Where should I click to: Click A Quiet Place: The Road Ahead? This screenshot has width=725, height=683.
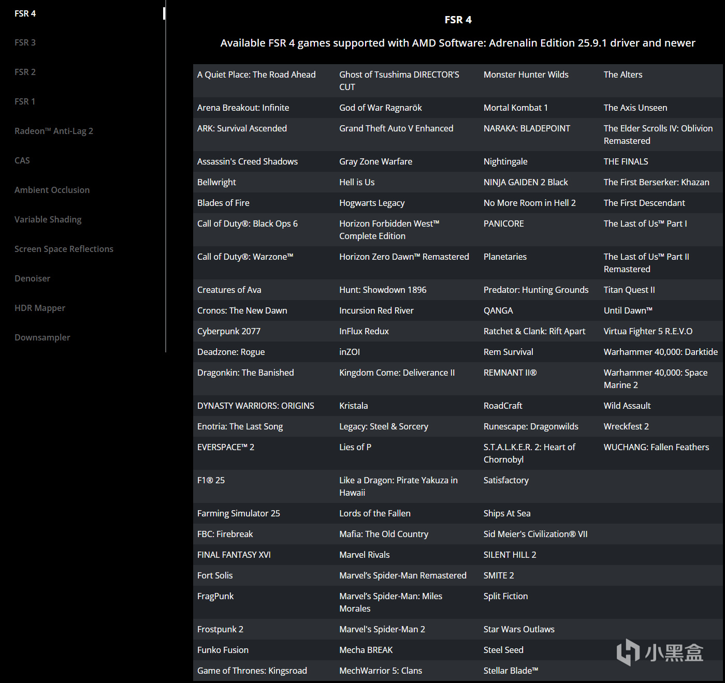pos(256,75)
